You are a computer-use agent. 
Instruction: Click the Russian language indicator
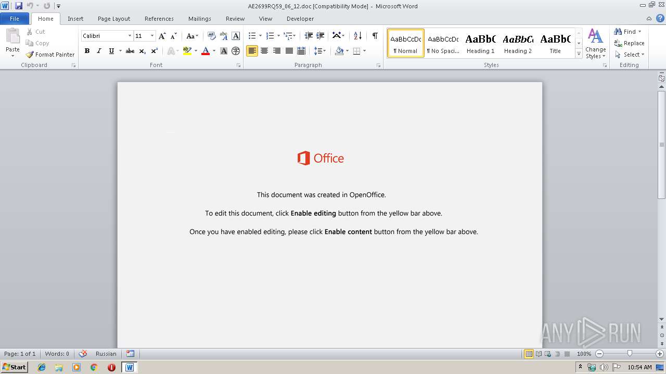[x=106, y=354]
